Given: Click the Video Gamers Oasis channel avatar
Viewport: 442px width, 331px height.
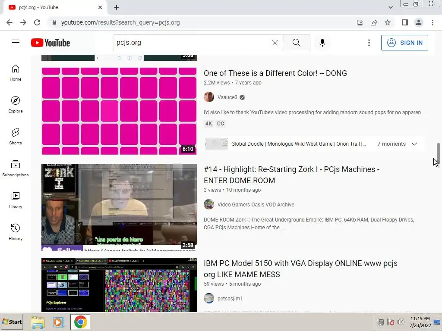Looking at the screenshot, I should pos(209,204).
